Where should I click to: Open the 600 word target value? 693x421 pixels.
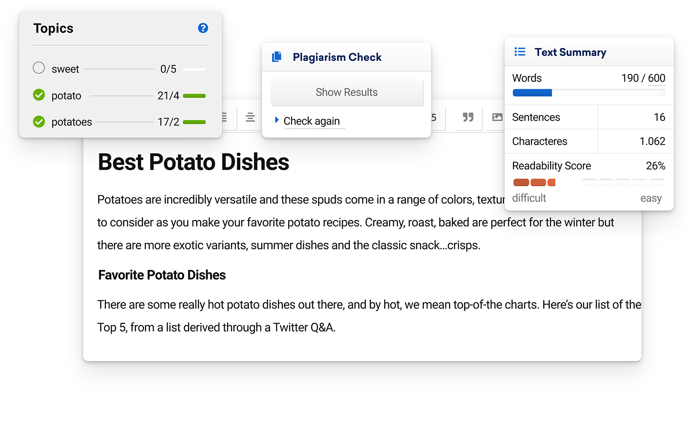(657, 78)
